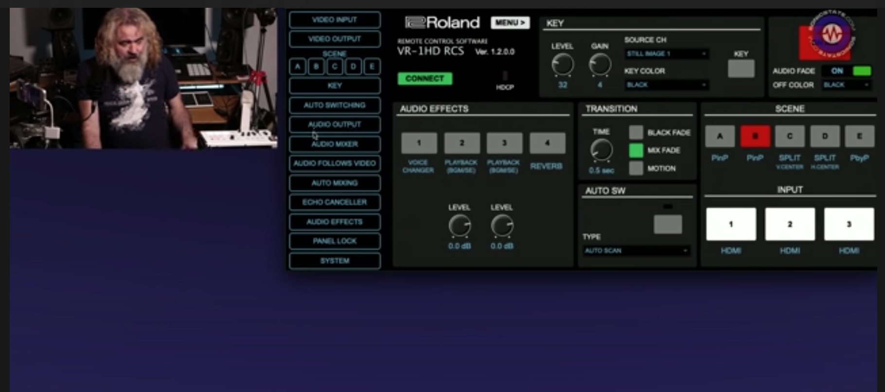
Task: Open the KEY menu item
Action: [335, 86]
